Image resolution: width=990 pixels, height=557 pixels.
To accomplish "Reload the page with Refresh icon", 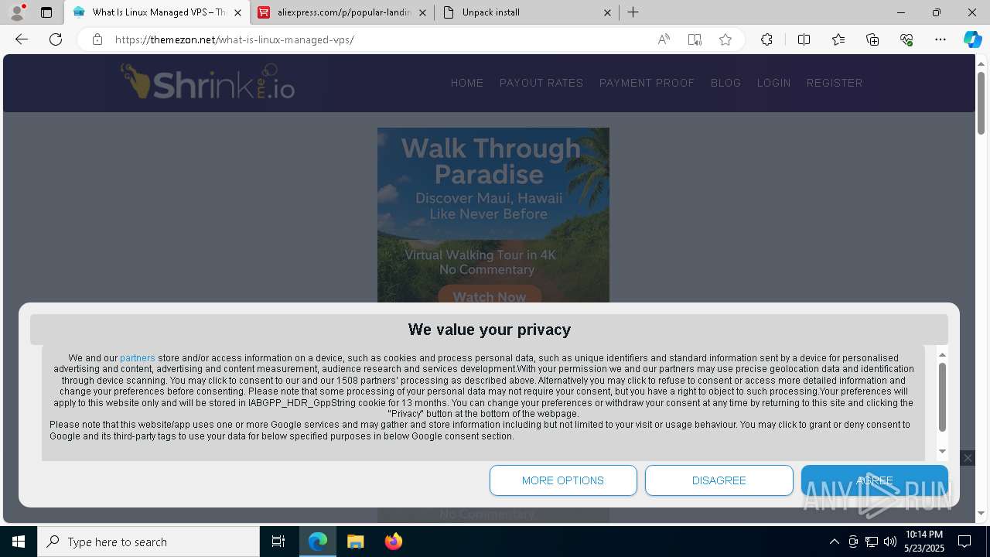I will tap(56, 39).
